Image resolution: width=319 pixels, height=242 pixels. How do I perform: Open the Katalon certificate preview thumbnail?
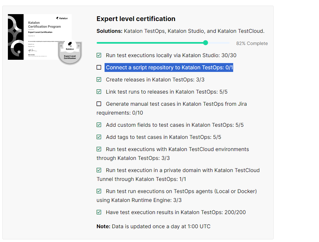coord(39,36)
